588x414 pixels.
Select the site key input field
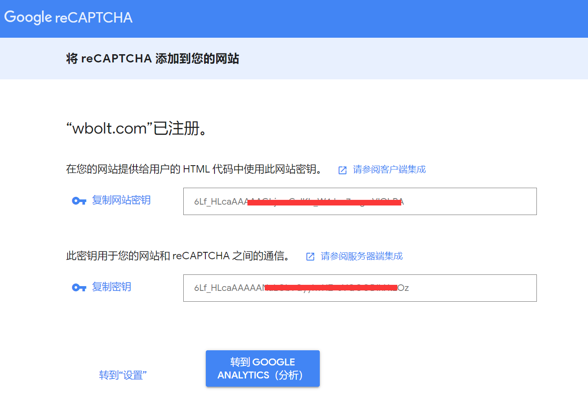click(360, 201)
